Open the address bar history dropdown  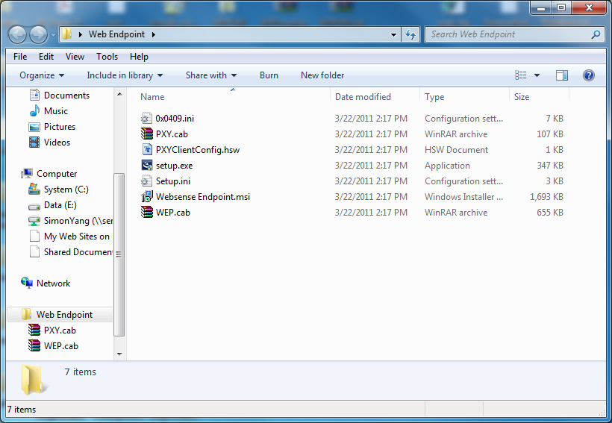point(393,35)
